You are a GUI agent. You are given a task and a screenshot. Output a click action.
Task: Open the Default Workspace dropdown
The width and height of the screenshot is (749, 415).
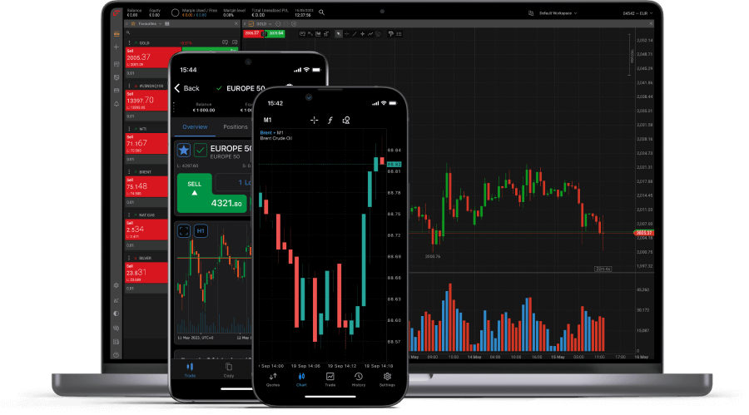point(558,13)
